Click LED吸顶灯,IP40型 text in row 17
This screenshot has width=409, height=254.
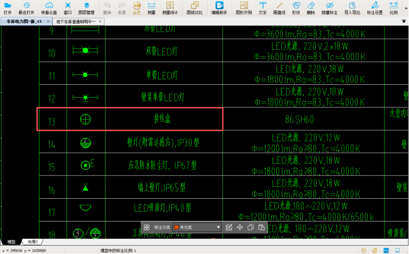(163, 208)
